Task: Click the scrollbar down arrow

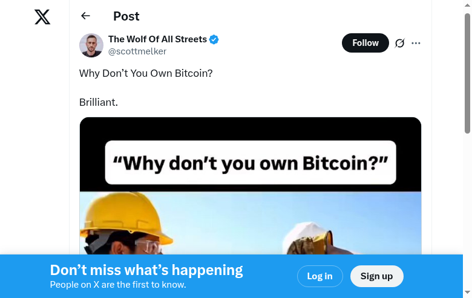Action: point(467,293)
